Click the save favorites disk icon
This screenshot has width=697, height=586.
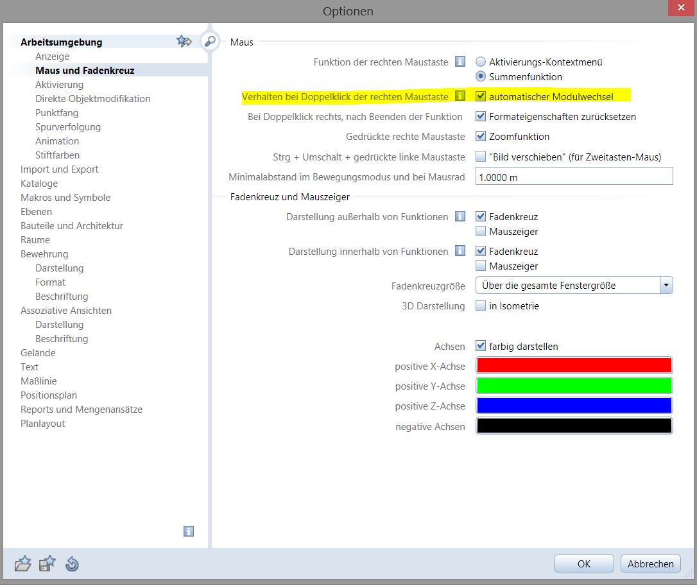(x=47, y=564)
